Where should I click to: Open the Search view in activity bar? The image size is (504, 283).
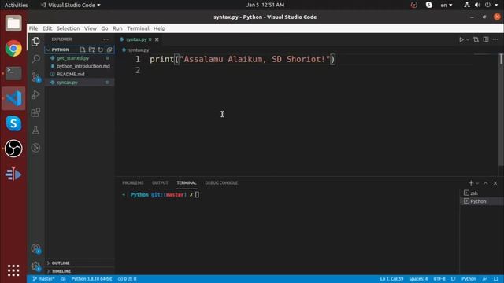[35, 59]
